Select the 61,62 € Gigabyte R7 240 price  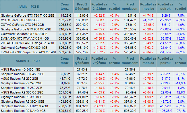65,83
